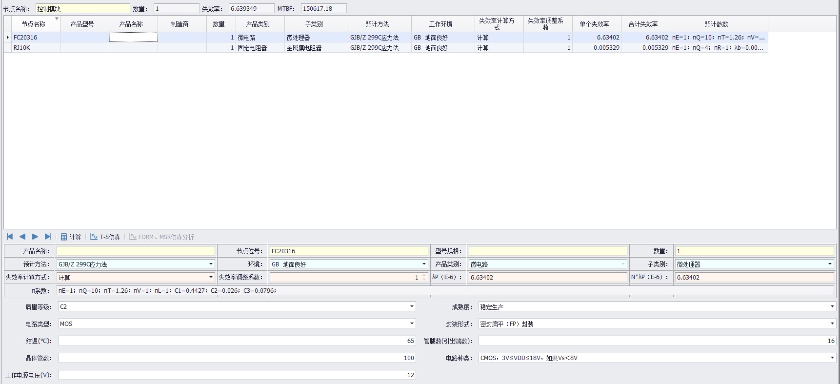Open the T-S仿真 simulation tool
The height and width of the screenshot is (384, 840).
coord(105,237)
